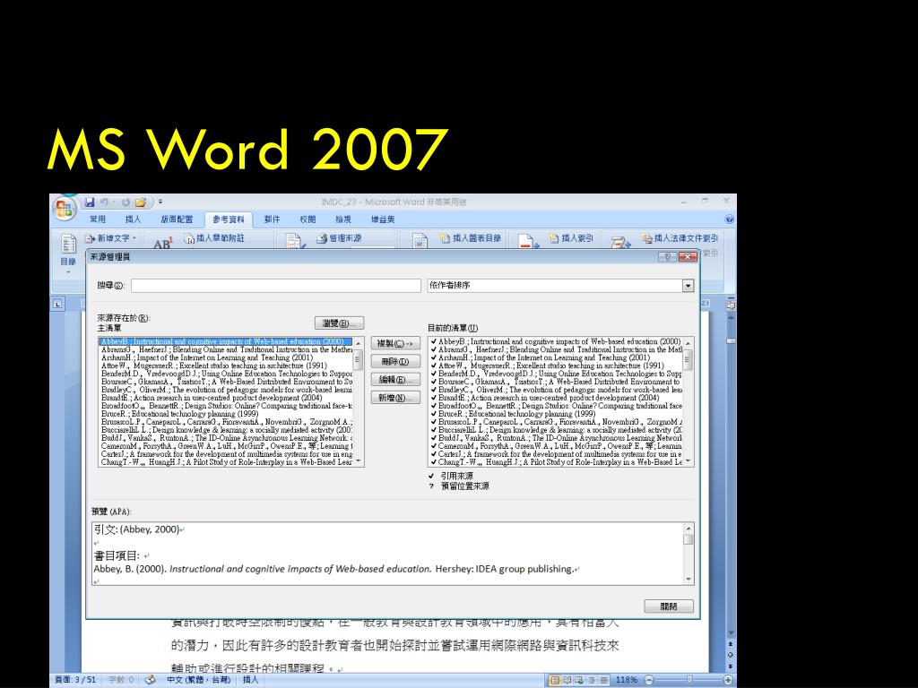Click the 插入 mode status bar indicator
Image resolution: width=918 pixels, height=688 pixels.
click(x=251, y=680)
